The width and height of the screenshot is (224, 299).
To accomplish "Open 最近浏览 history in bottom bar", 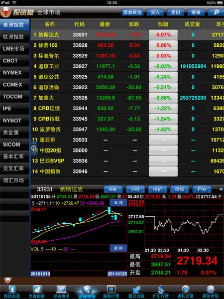I will pos(136,292).
